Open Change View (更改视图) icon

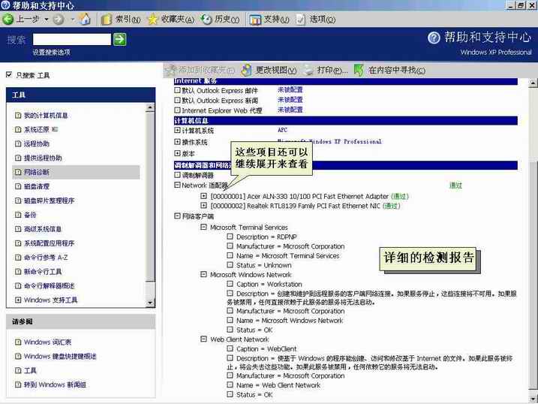(x=246, y=70)
